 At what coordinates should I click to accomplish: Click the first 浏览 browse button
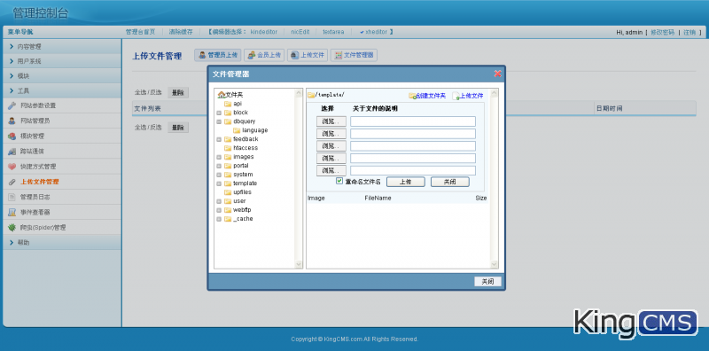point(331,121)
